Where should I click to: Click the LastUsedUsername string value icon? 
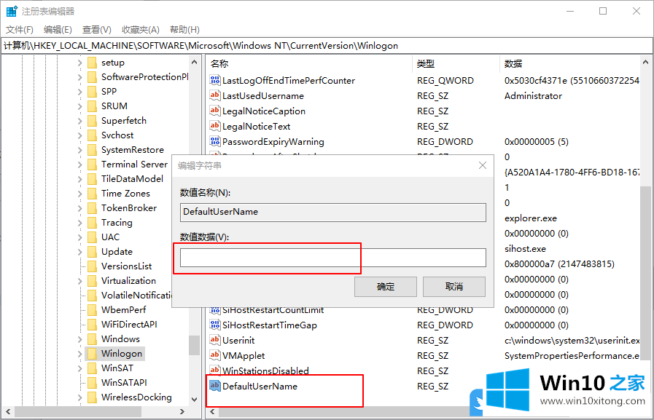click(215, 95)
